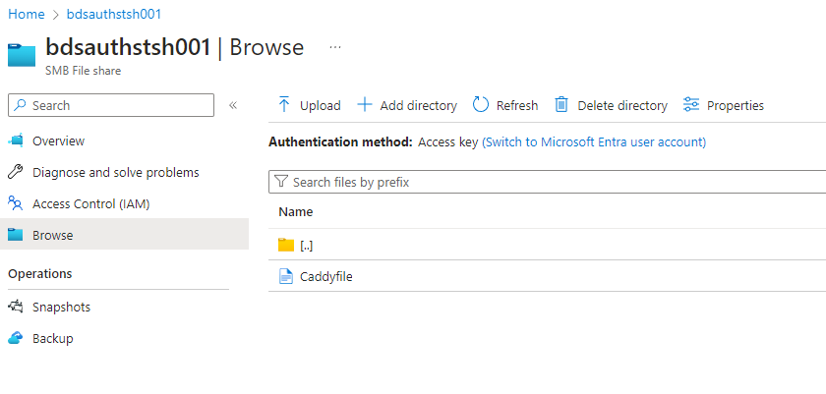The image size is (826, 394).
Task: Collapse the sidebar with the double chevron
Action: tap(233, 105)
